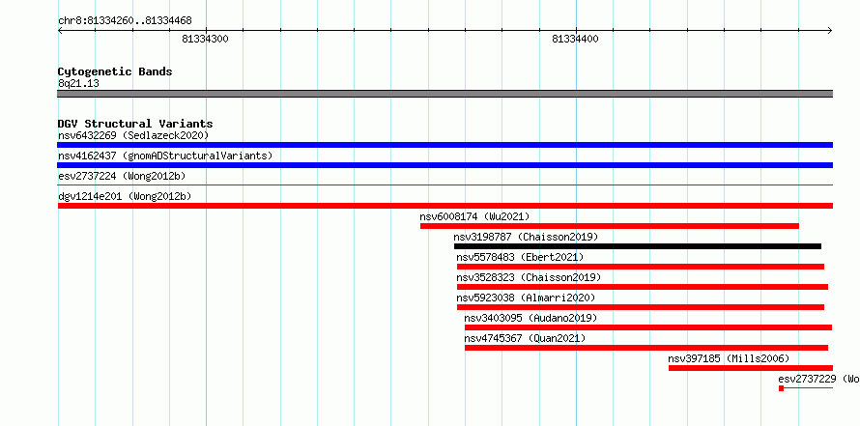Click the DGV Structural Variants track title
Screen dimensions: 860x426
pyautogui.click(x=135, y=124)
